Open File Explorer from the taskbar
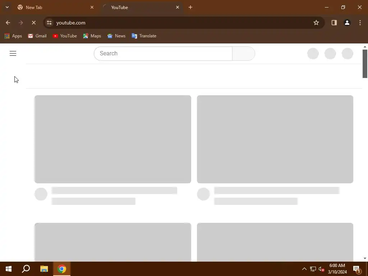 pos(44,269)
